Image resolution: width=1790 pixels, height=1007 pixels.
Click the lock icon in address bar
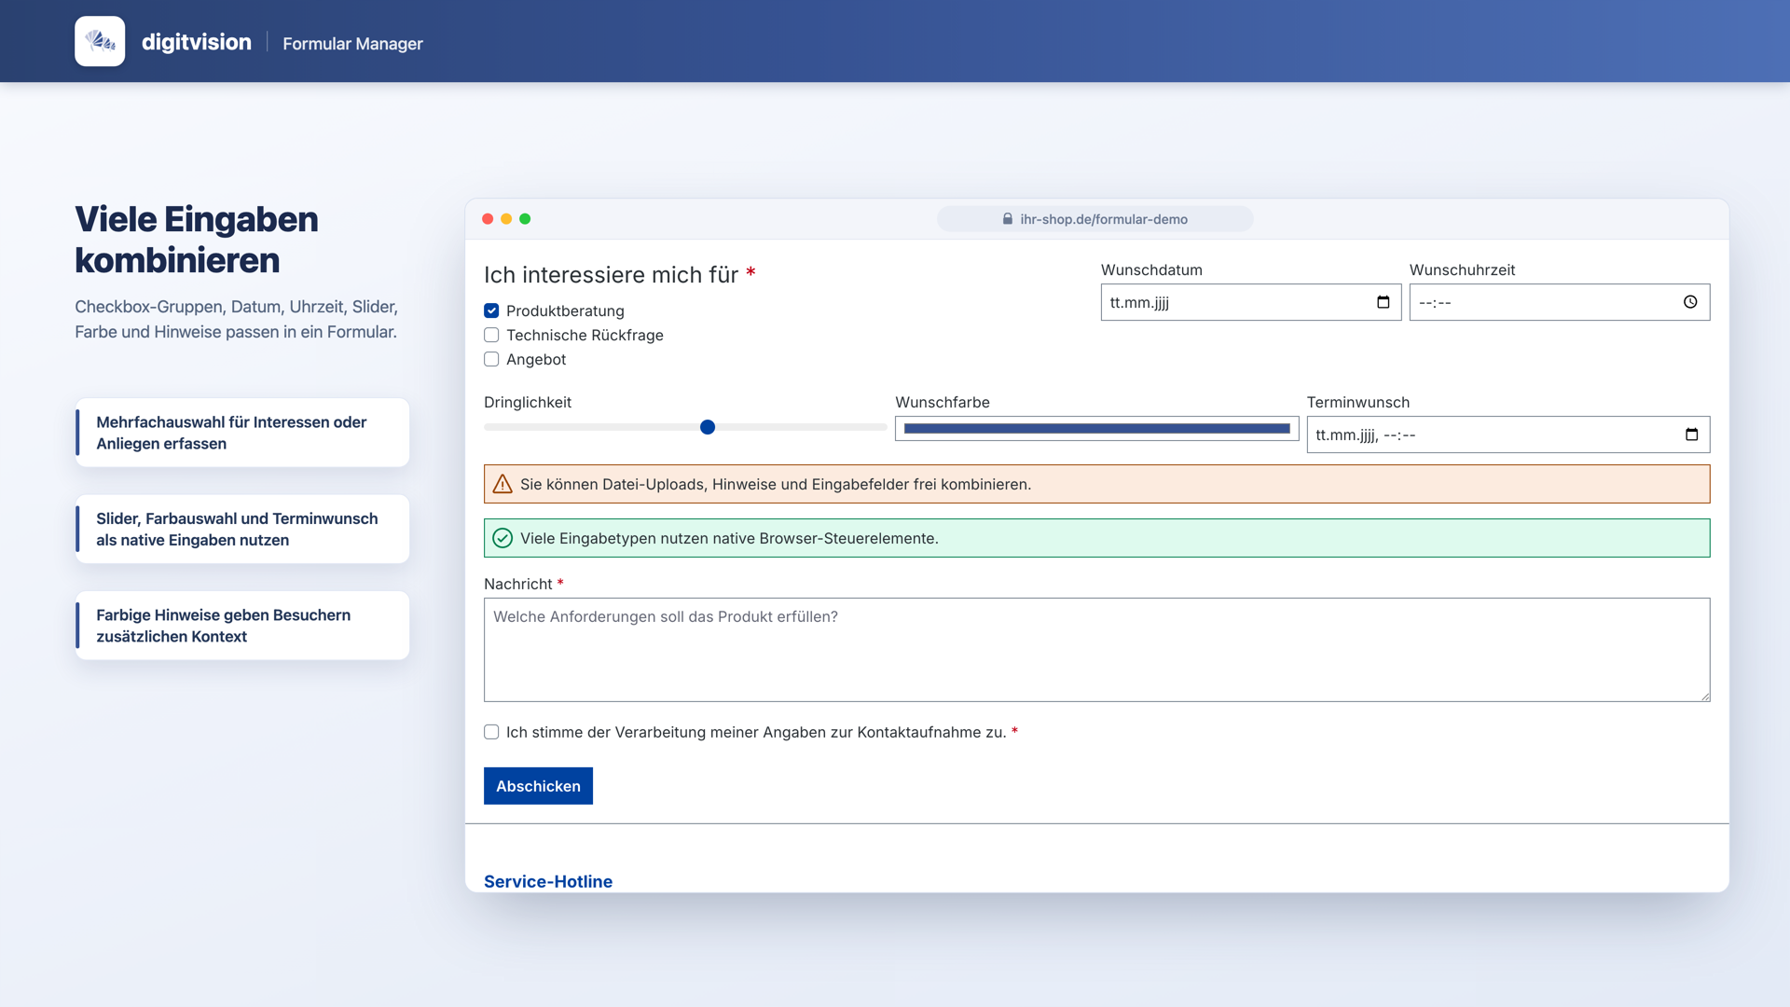(x=1008, y=219)
